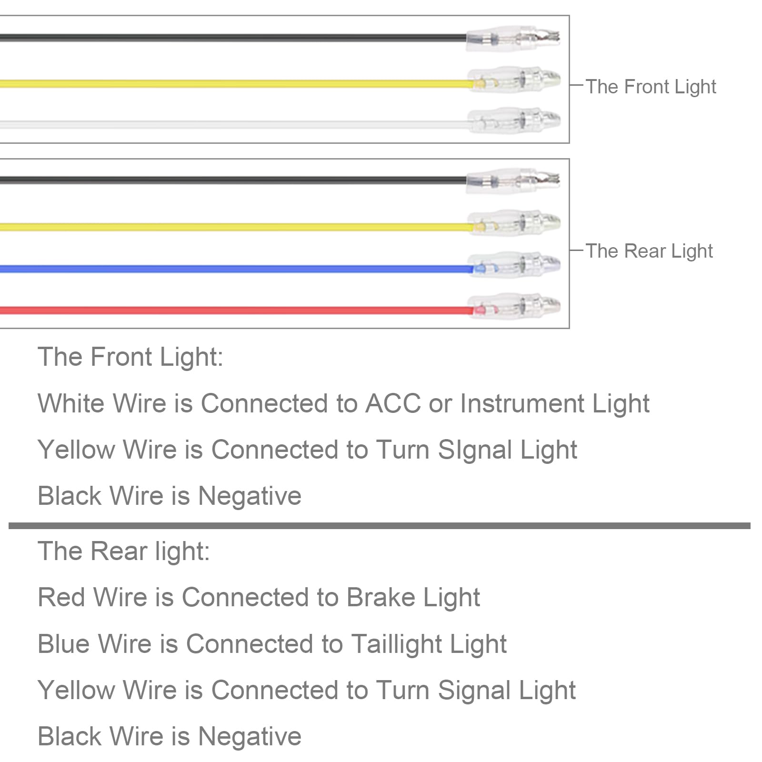Click the gray horizontal divider line

click(x=380, y=526)
